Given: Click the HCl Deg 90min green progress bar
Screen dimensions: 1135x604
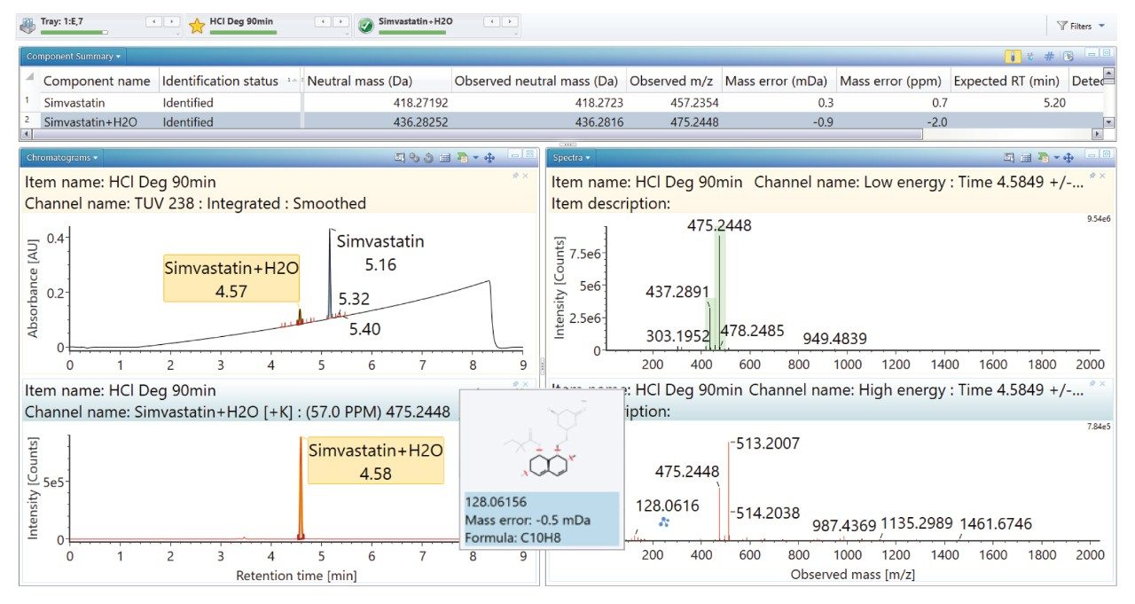Looking at the screenshot, I should click(243, 32).
